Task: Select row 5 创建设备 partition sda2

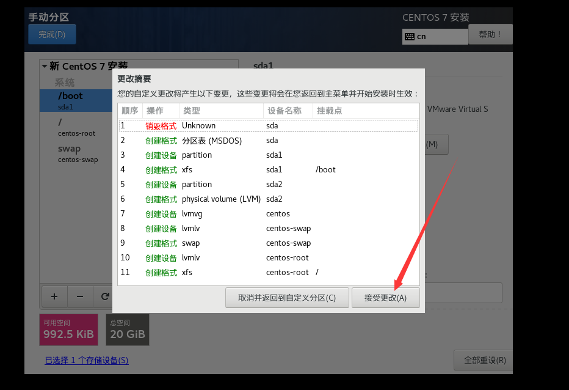Action: 269,184
